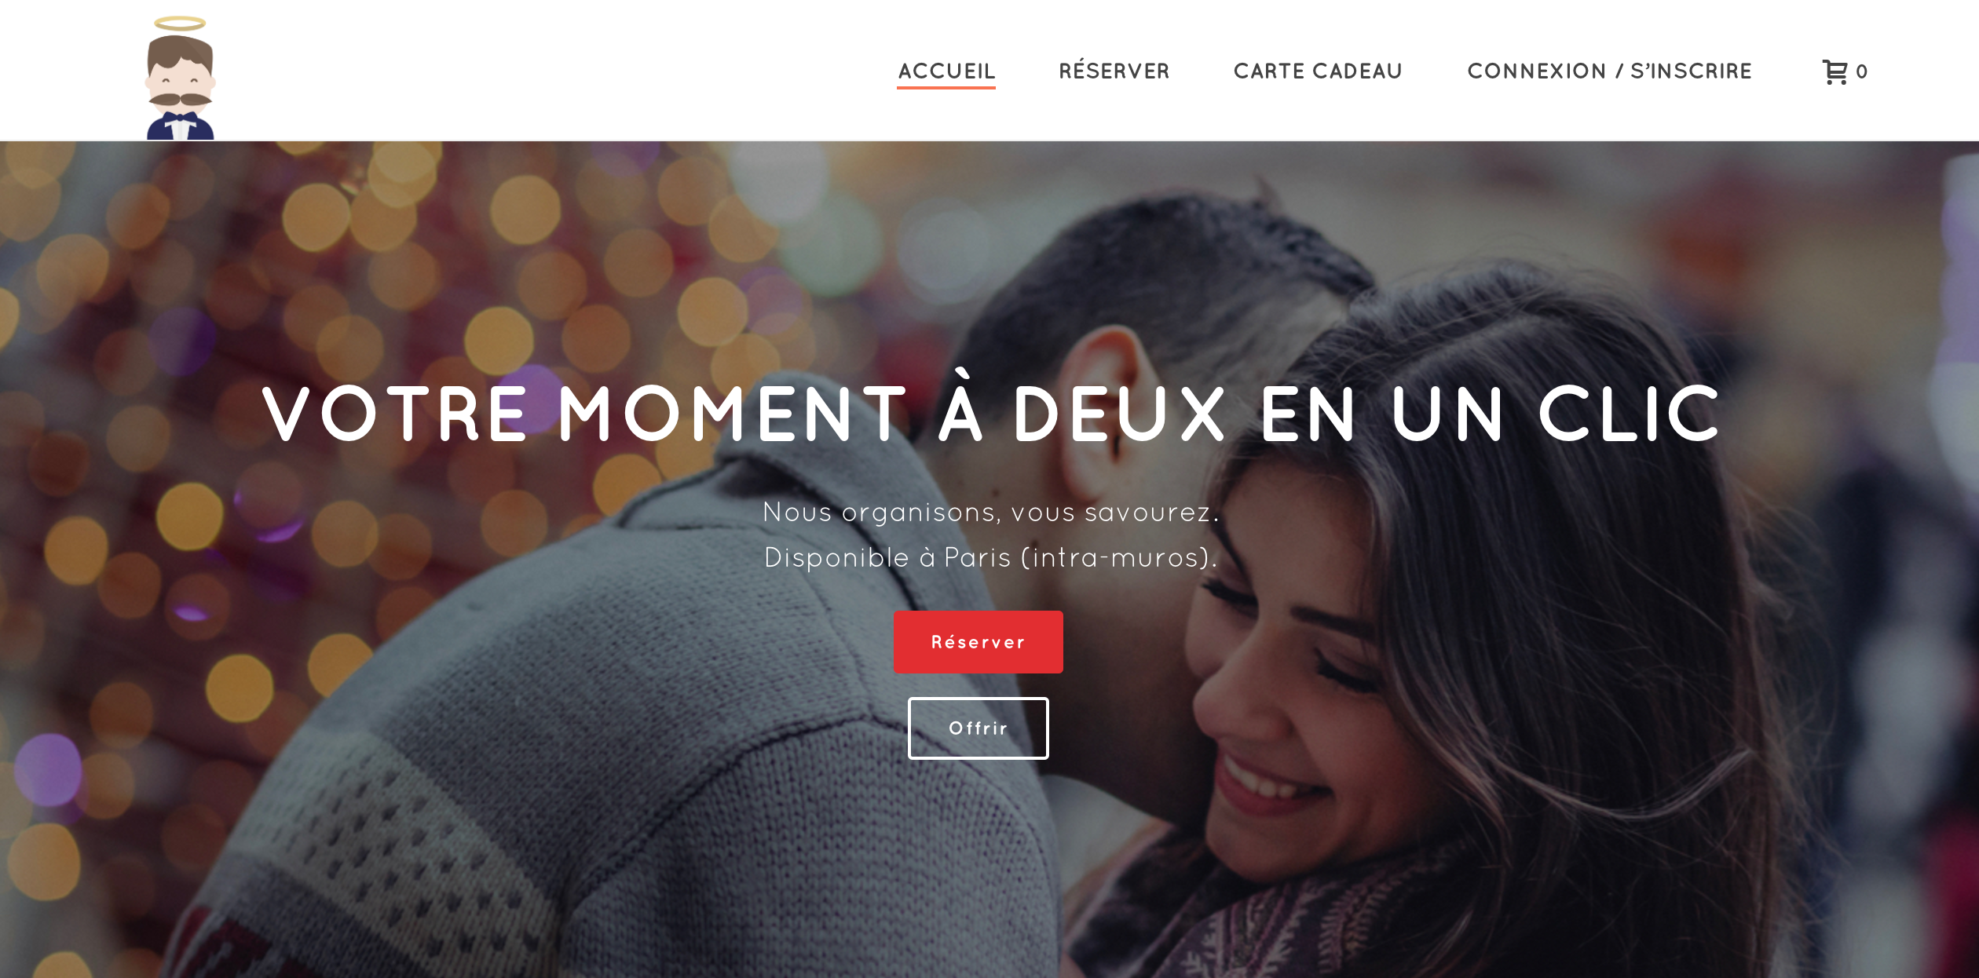Click the mascot's bow tie
Viewport: 1979px width, 978px height.
click(180, 118)
